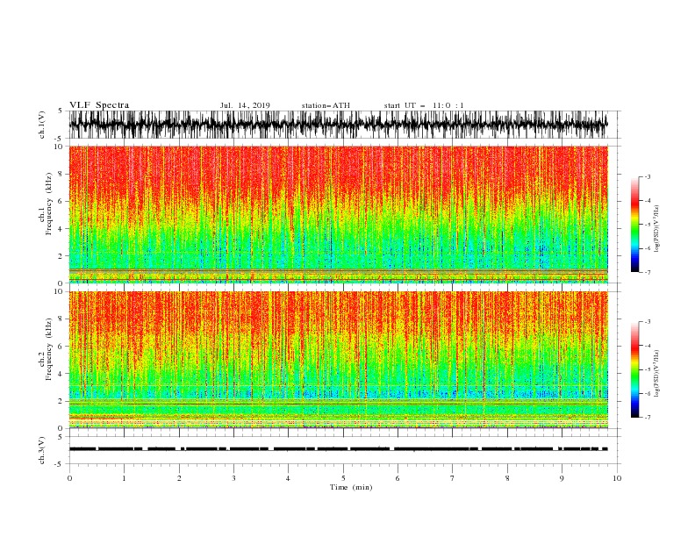This screenshot has width=695, height=537.
Task: Click the ch.1 voltage waveform trace
Action: pos(338,125)
